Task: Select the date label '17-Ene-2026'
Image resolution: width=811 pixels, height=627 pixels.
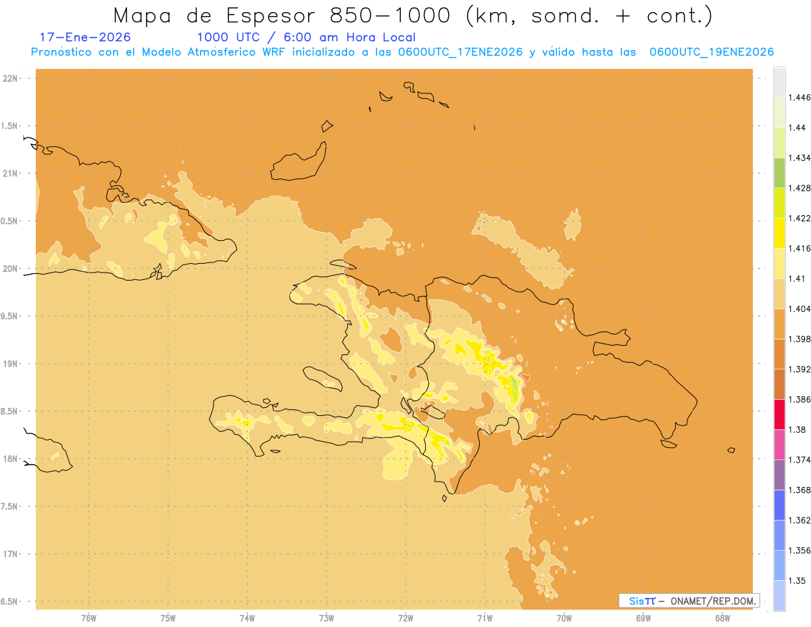Action: click(85, 37)
